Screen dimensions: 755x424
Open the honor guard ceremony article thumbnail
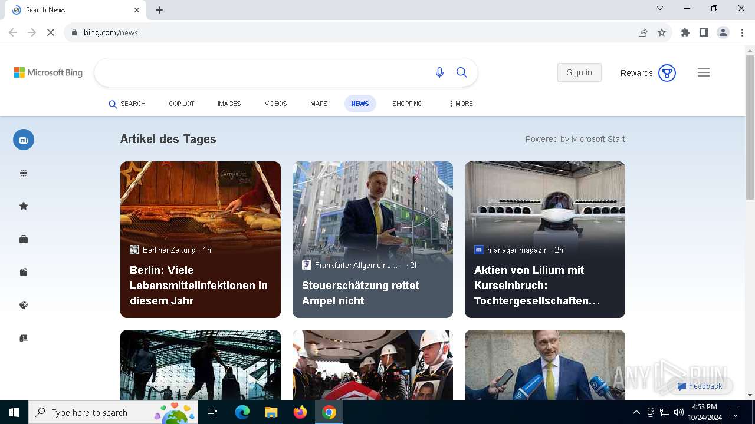pos(373,365)
